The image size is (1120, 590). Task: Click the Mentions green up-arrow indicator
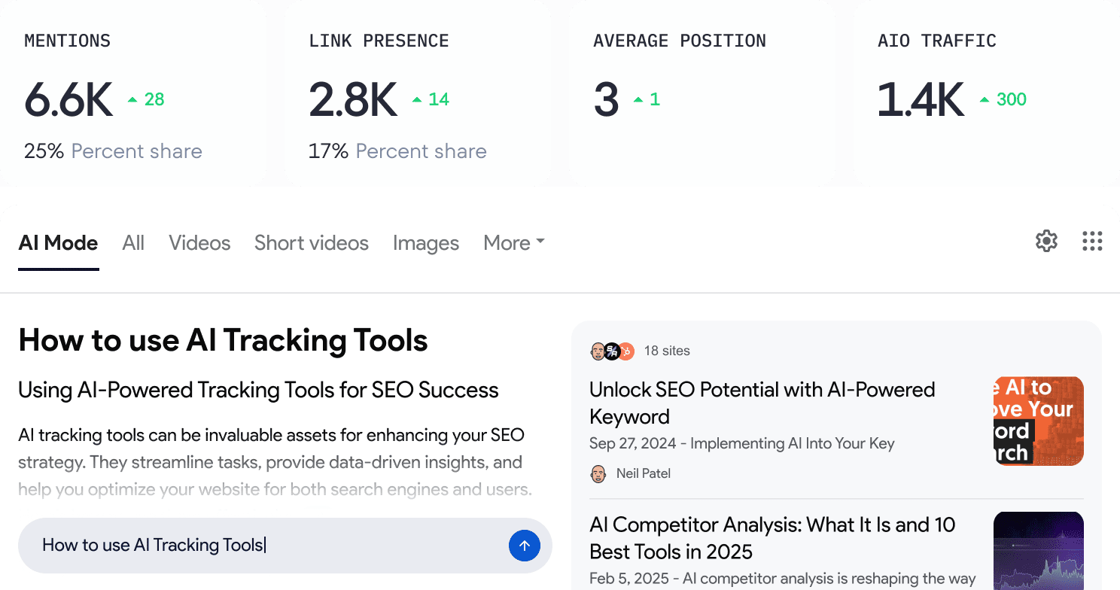click(132, 99)
